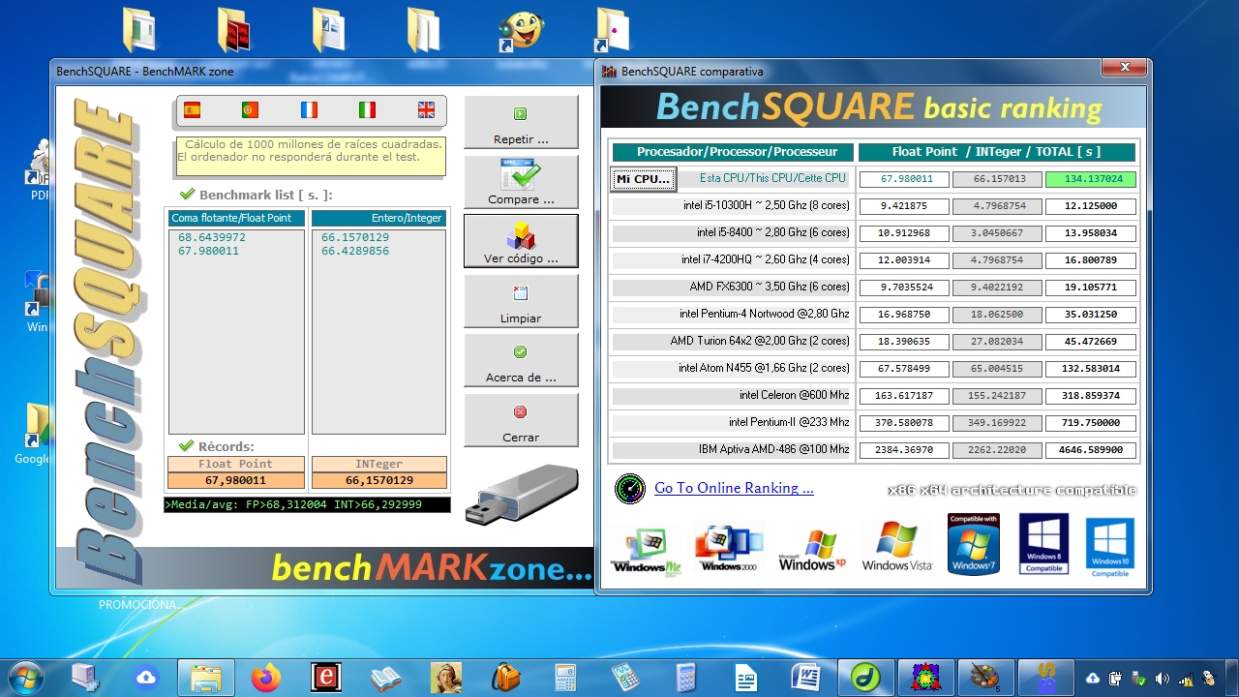Viewport: 1239px width, 697px height.
Task: Click the speedometer icon beside online ranking
Action: [629, 489]
